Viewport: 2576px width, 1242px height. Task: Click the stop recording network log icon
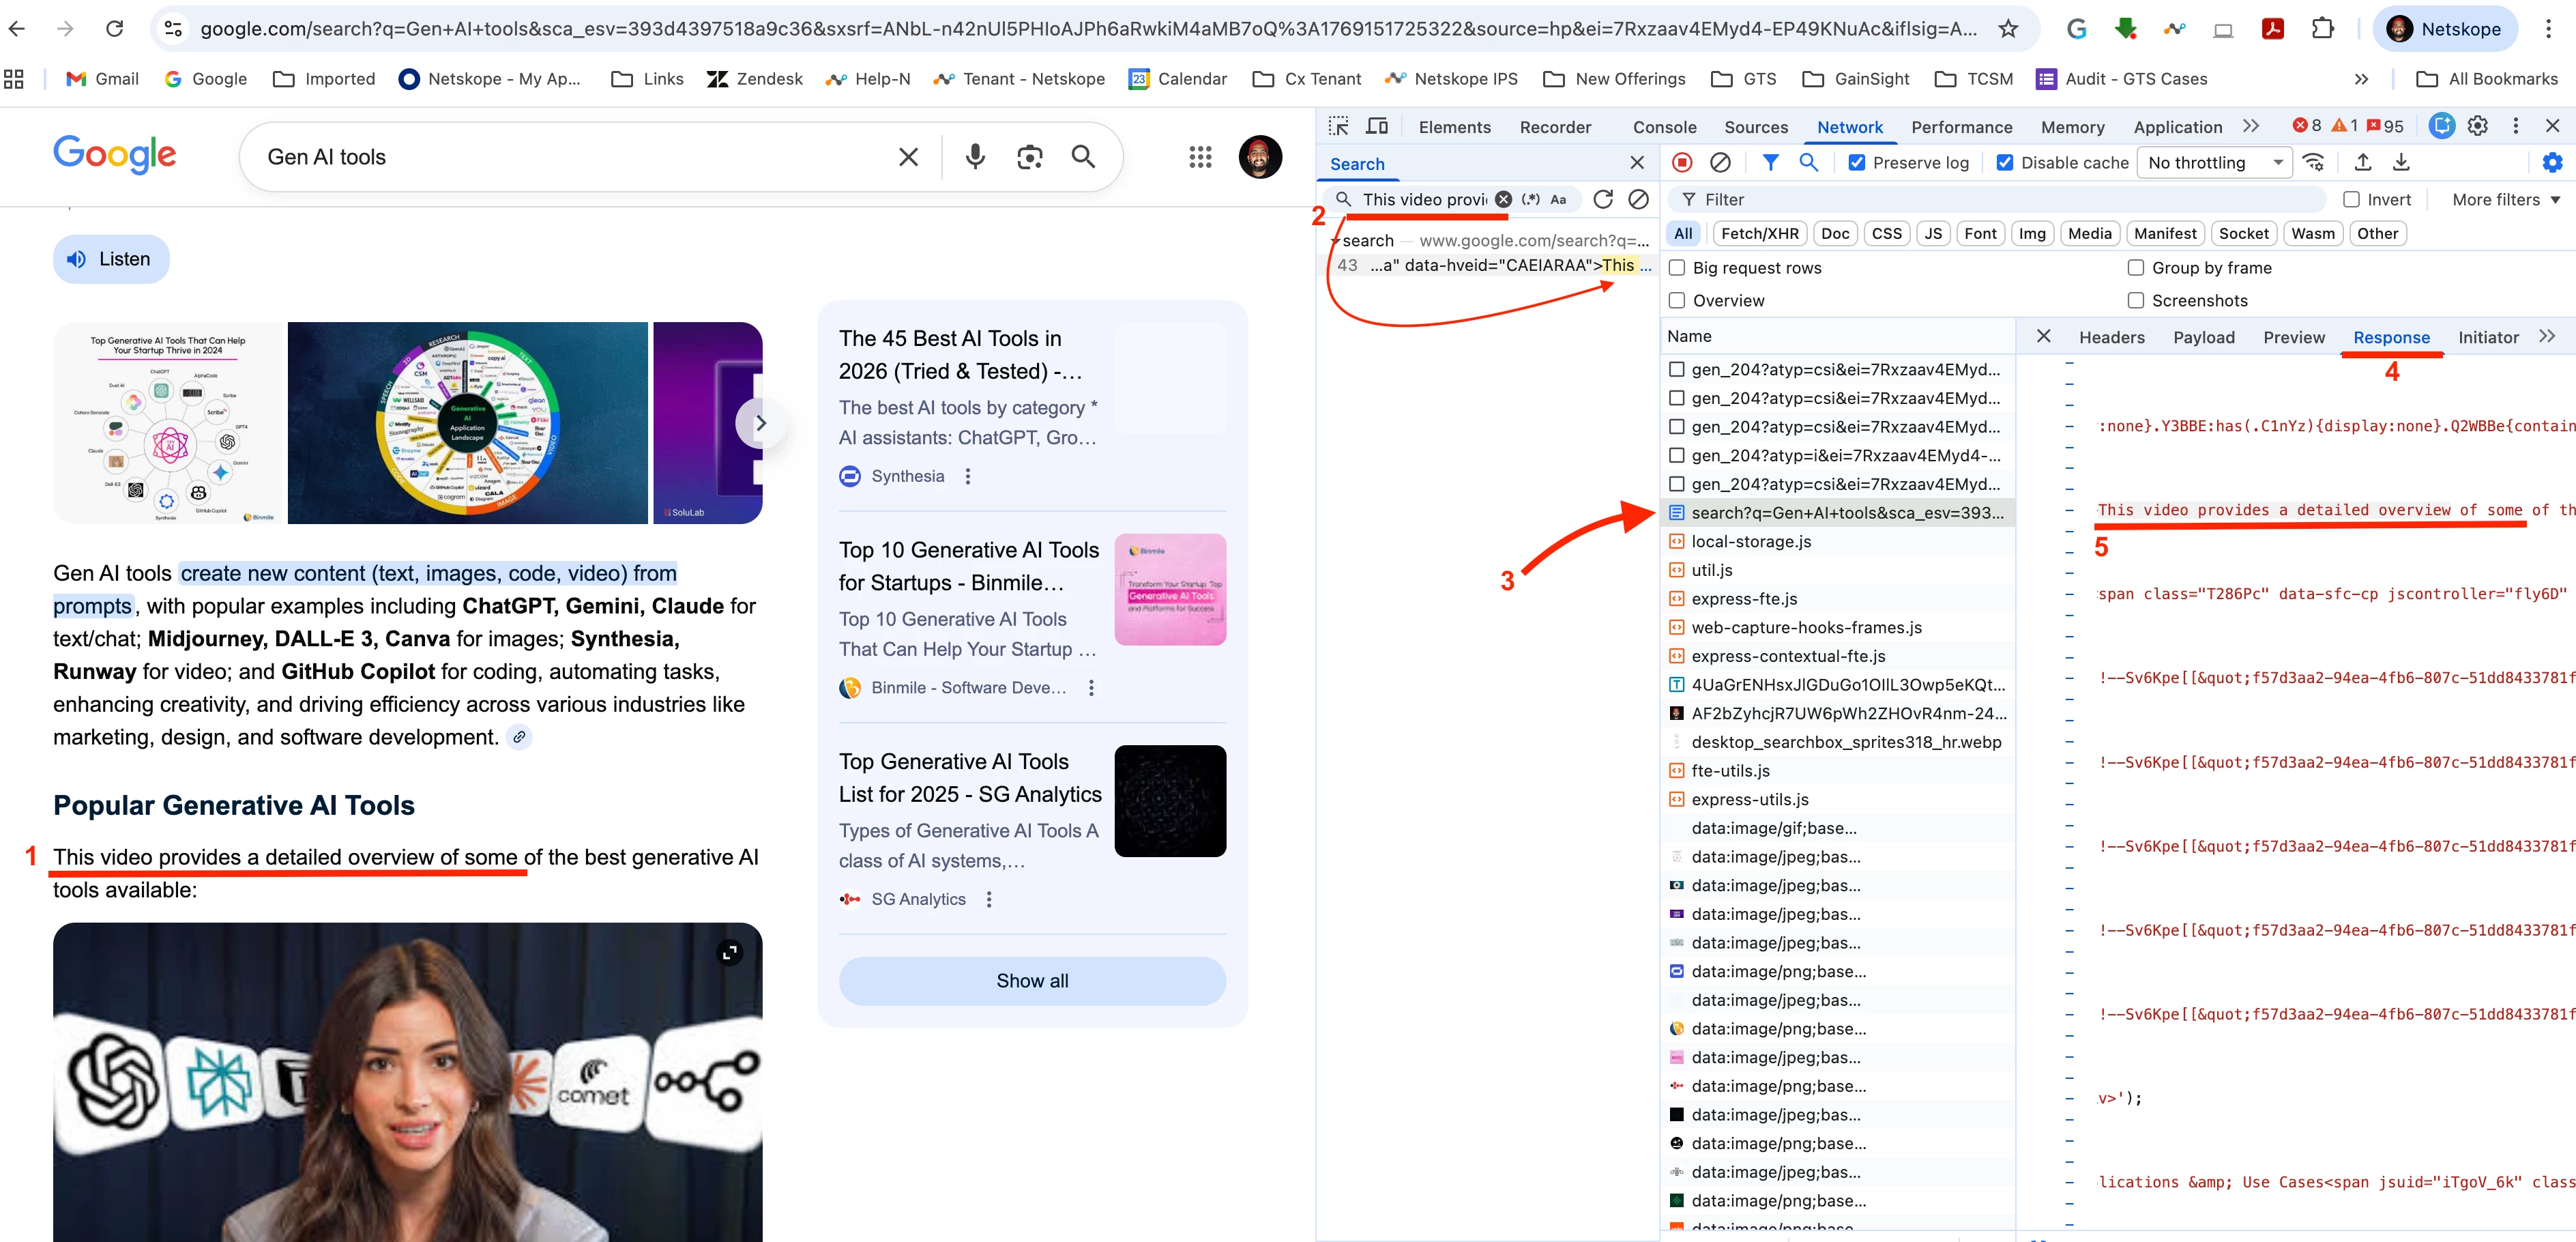click(1682, 162)
